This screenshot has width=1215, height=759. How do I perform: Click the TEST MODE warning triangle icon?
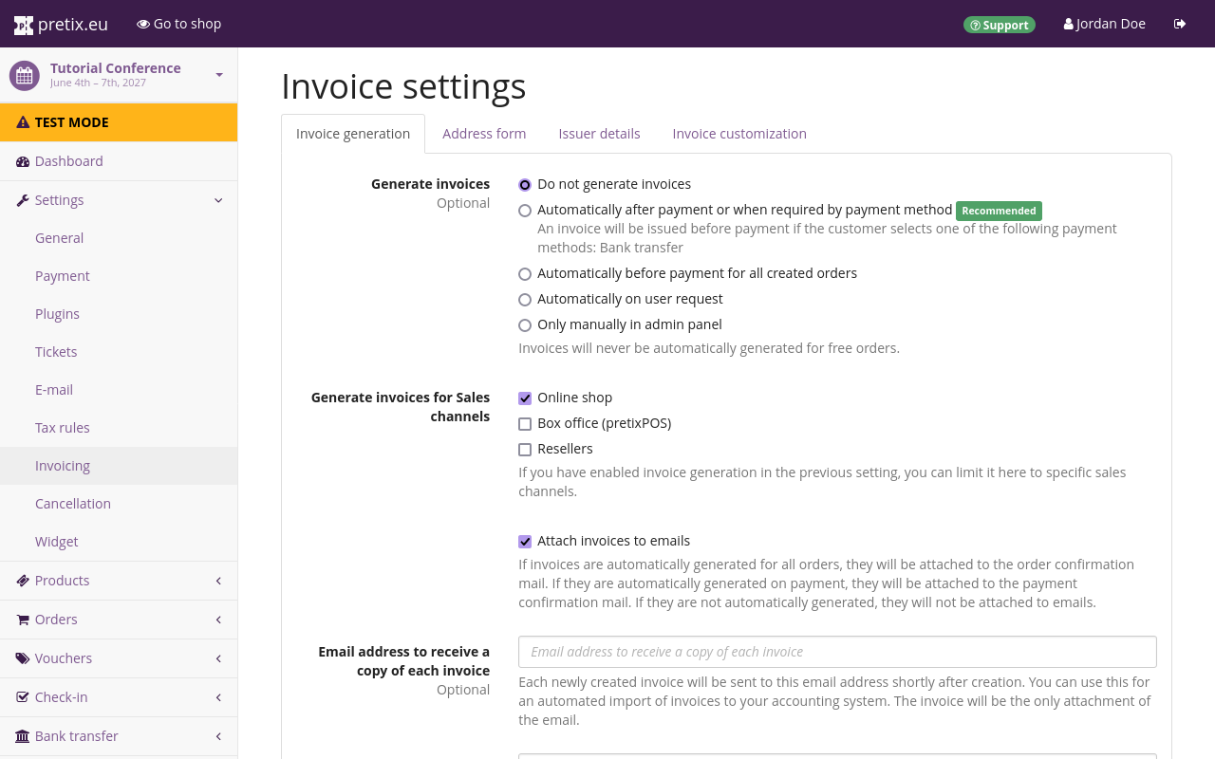23,122
